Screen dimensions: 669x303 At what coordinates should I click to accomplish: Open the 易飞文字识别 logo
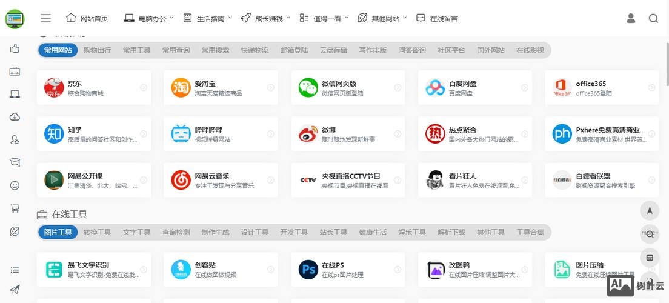click(x=54, y=269)
